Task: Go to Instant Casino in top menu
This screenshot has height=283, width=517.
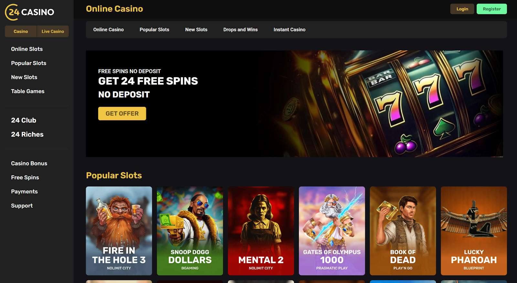Action: click(x=290, y=30)
